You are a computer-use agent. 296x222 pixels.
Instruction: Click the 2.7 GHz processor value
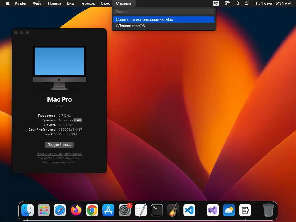[64, 116]
